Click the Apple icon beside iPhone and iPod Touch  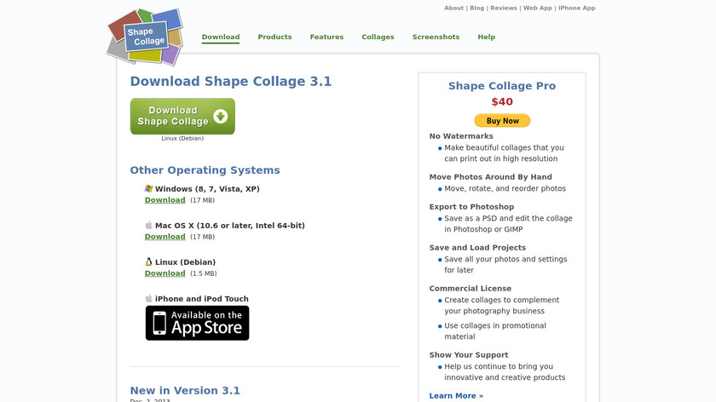[149, 298]
